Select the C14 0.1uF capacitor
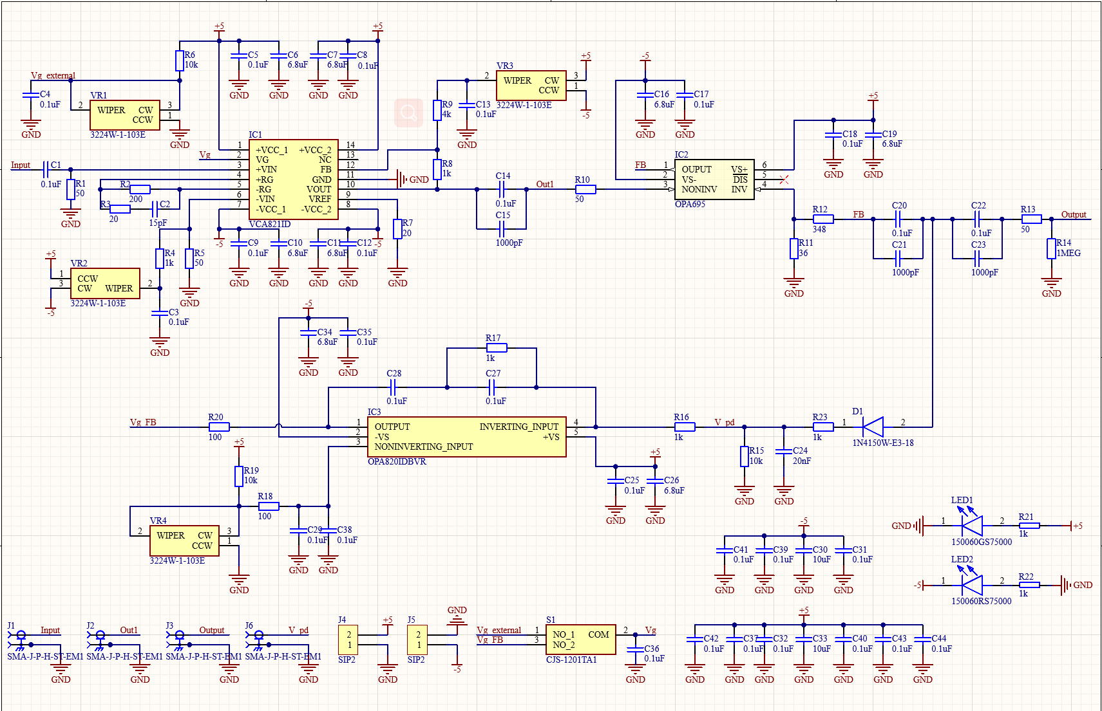Screen dimensions: 1102x711 pos(502,189)
